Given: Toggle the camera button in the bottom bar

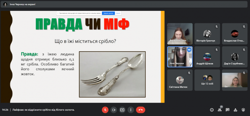Looking at the screenshot, I should 114,110.
